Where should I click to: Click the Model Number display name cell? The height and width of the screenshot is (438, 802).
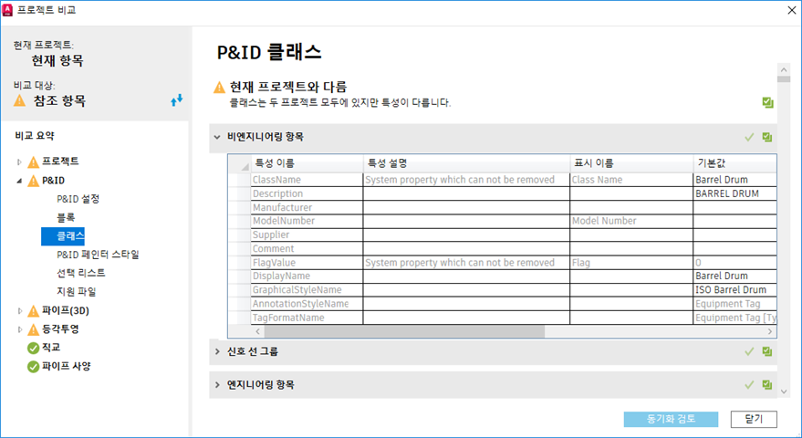(631, 221)
